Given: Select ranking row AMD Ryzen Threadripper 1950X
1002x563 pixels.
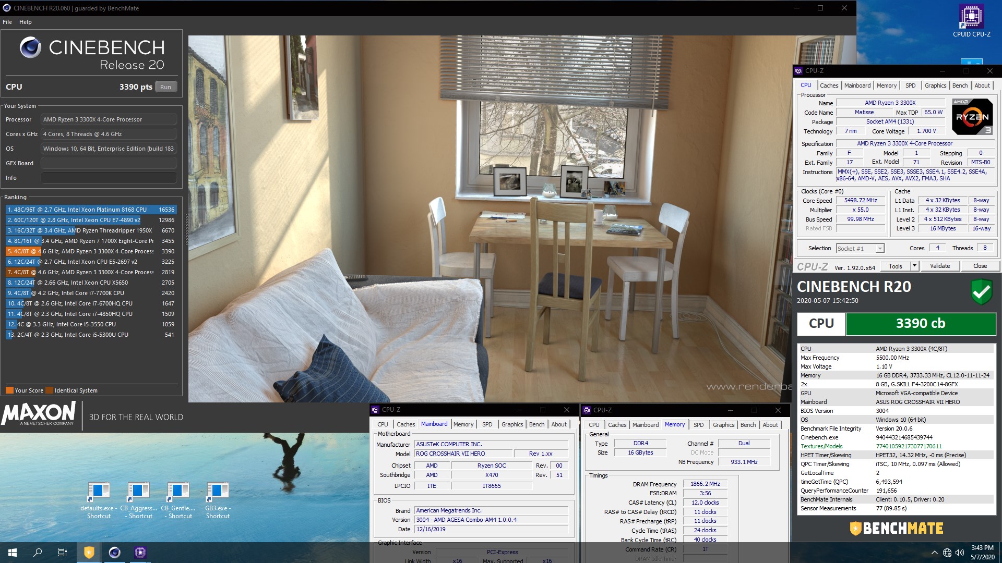Looking at the screenshot, I should point(91,230).
